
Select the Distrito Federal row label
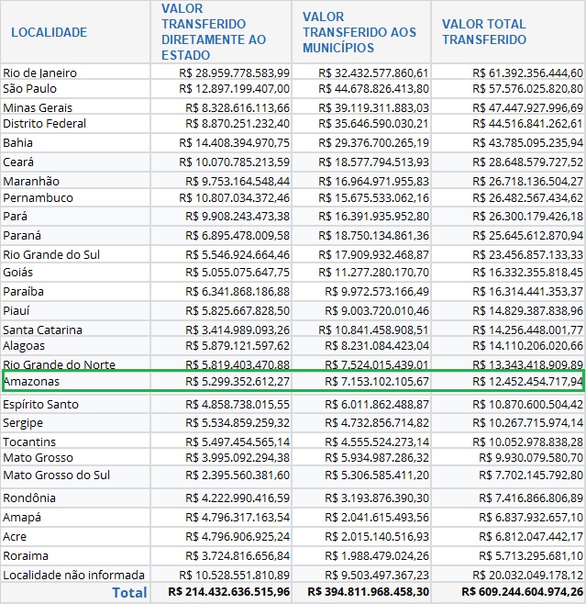click(43, 124)
